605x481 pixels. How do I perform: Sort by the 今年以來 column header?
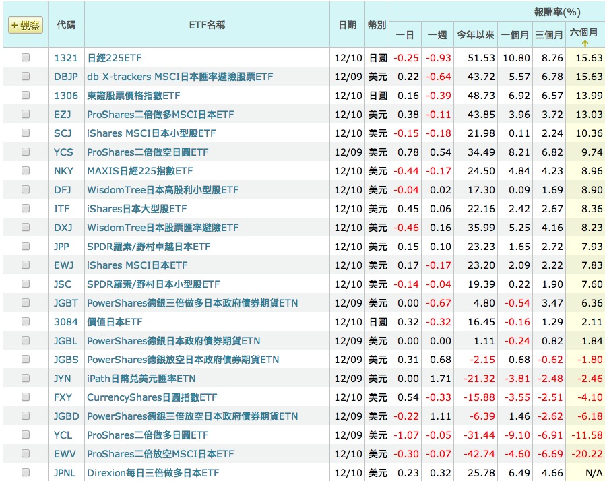pos(476,35)
